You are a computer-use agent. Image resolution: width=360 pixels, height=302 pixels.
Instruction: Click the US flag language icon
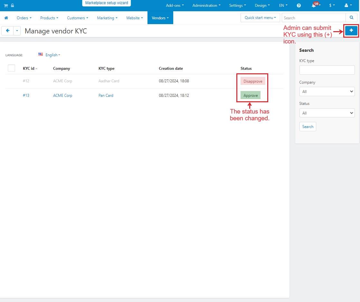[40, 54]
